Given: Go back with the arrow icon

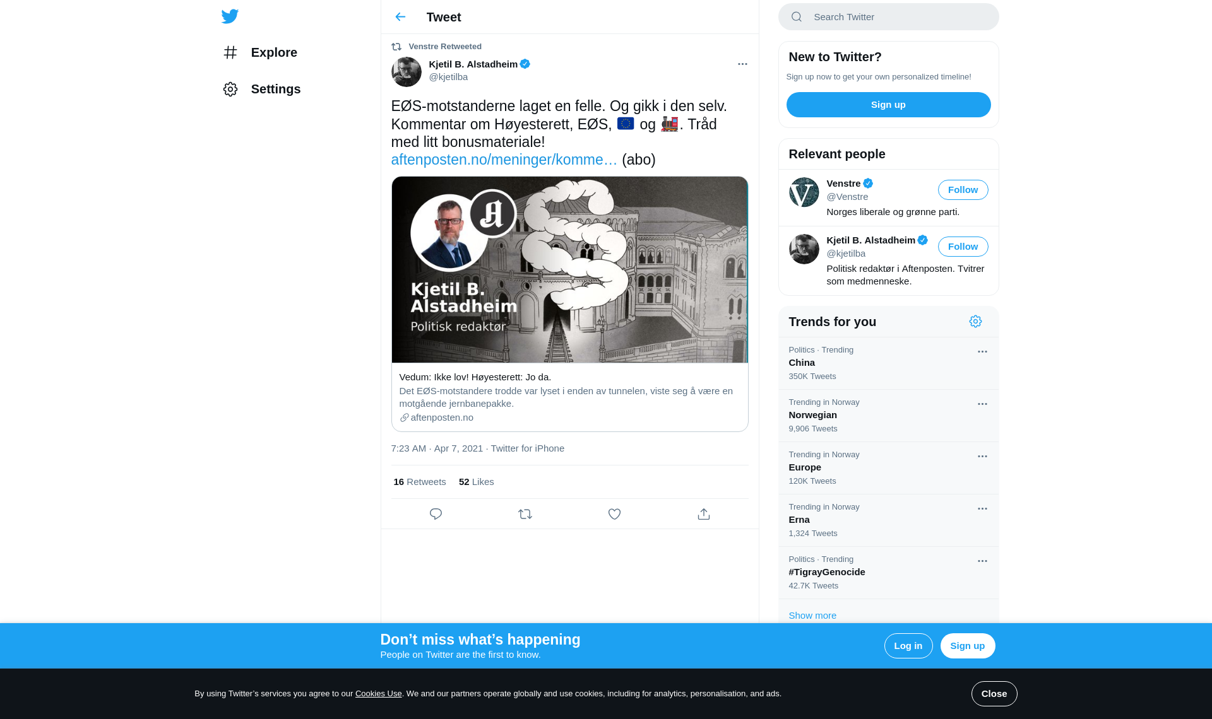Looking at the screenshot, I should [x=400, y=17].
